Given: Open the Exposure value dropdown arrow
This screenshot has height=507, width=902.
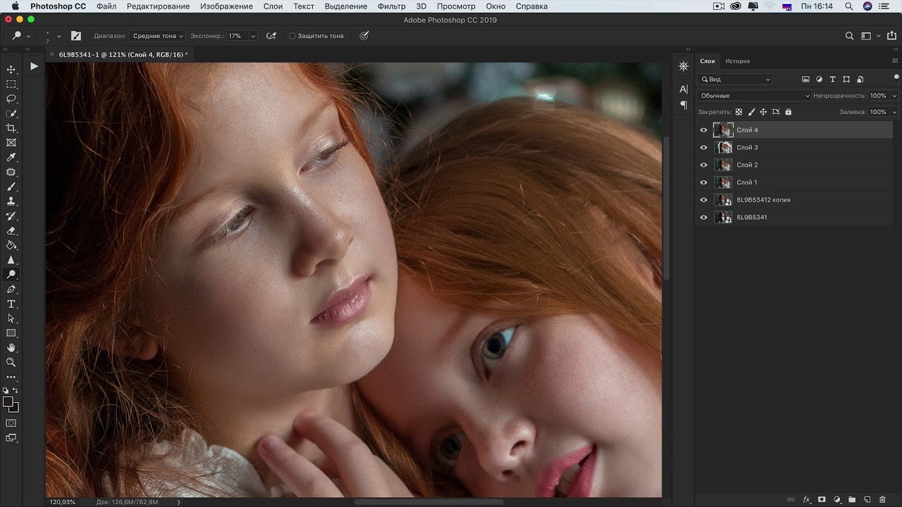Looking at the screenshot, I should click(253, 36).
